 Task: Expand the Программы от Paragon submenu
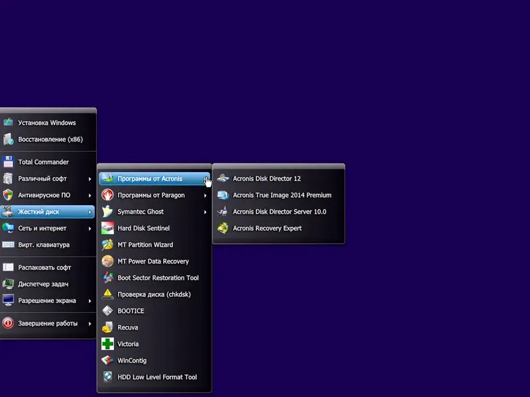(x=154, y=195)
